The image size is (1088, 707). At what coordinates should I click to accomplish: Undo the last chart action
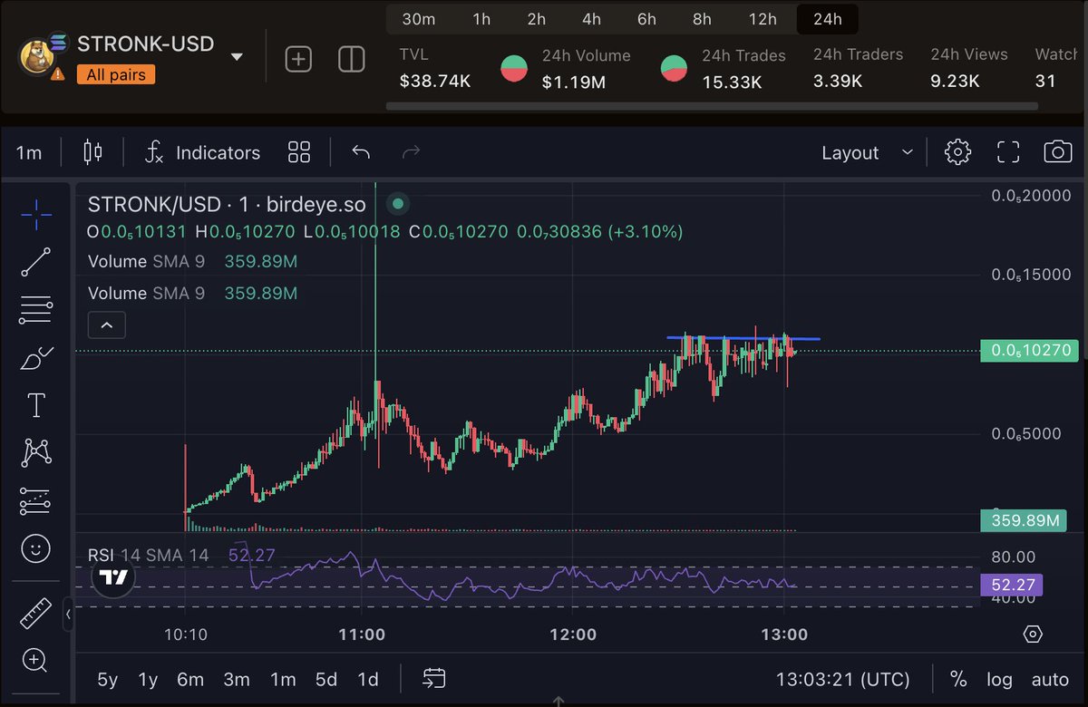coord(361,152)
